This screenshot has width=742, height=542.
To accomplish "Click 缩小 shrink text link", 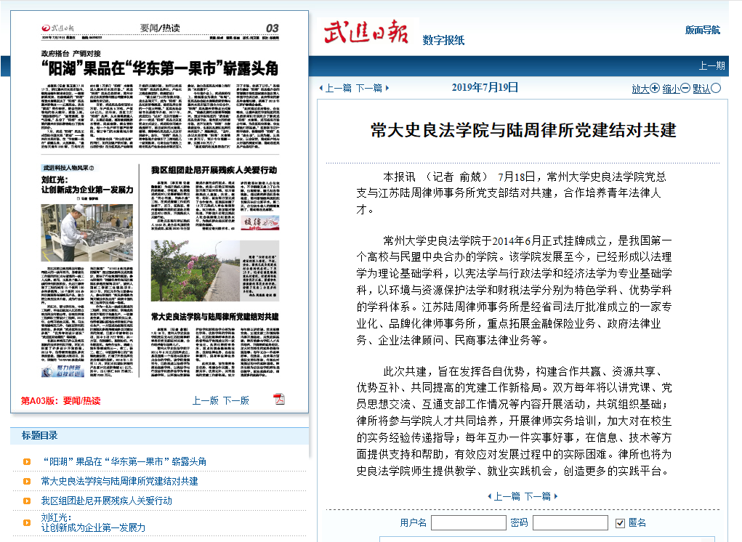I will point(671,89).
